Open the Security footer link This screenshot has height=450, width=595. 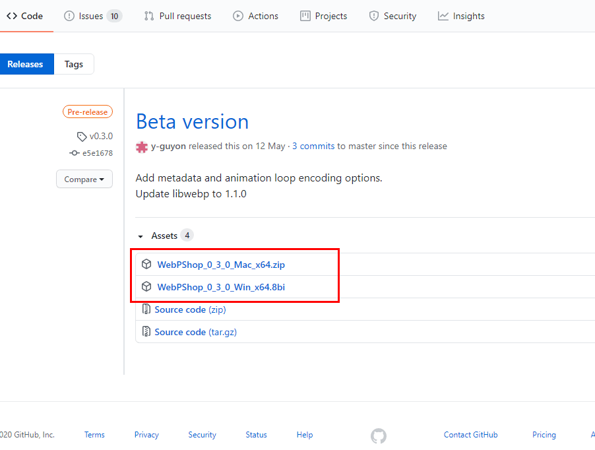click(203, 435)
